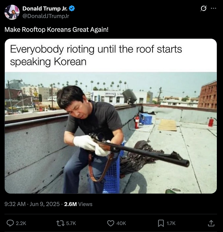Viewport: 223px width, 232px height.
Task: Open the three-dot more options menu
Action: (214, 8)
